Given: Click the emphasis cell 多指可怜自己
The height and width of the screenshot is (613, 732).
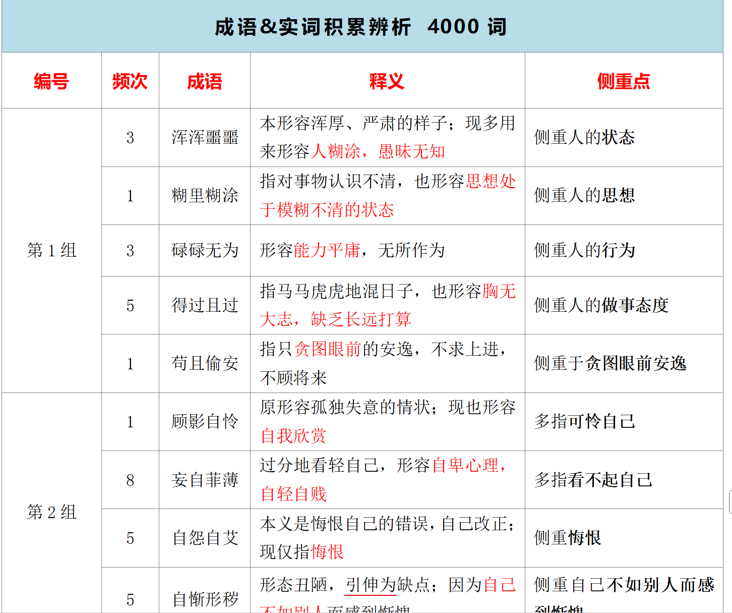Looking at the screenshot, I should 624,421.
